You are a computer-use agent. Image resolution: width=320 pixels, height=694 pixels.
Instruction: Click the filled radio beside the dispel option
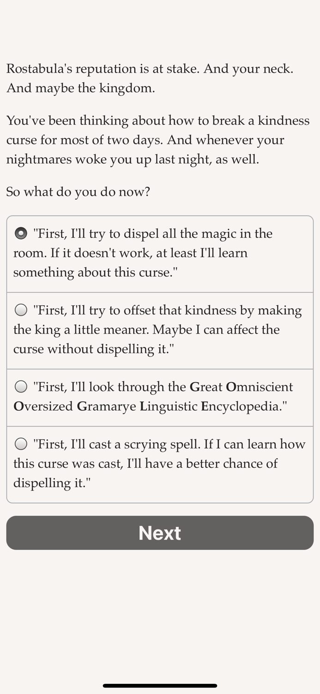click(x=21, y=234)
